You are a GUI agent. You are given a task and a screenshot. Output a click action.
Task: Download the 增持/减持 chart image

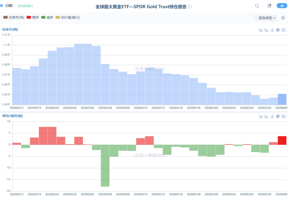(x=272, y=116)
